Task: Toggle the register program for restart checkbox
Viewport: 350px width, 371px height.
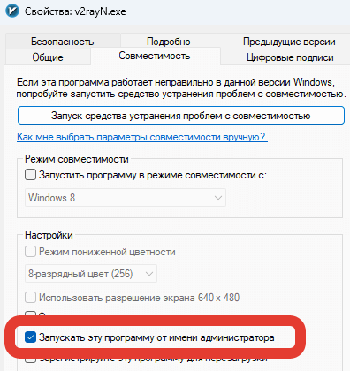Action: tap(30, 359)
